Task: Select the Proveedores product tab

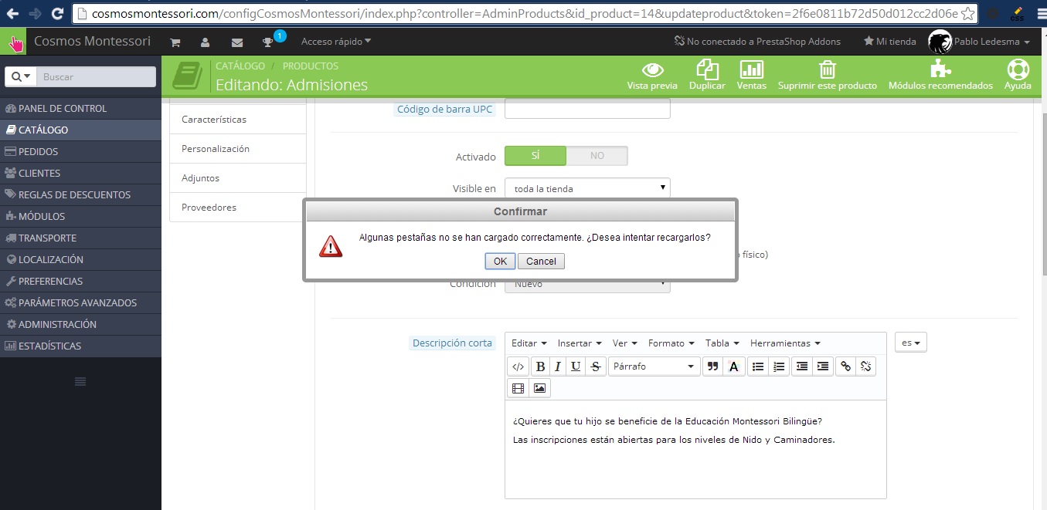Action: click(238, 208)
